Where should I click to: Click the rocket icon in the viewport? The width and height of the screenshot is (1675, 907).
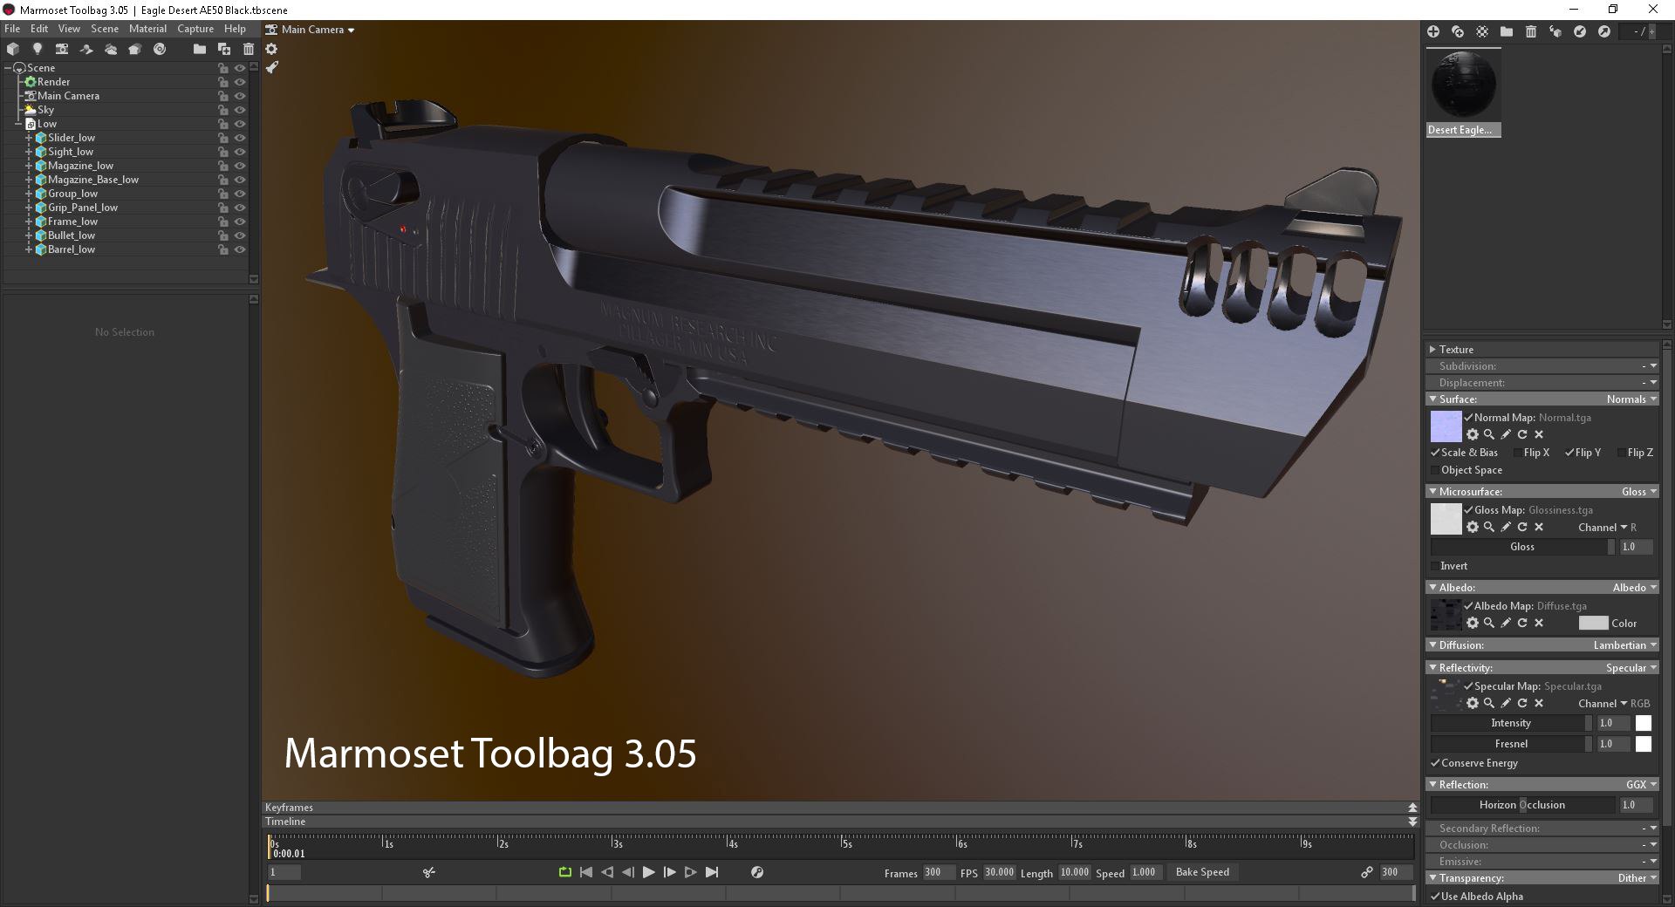(x=271, y=67)
